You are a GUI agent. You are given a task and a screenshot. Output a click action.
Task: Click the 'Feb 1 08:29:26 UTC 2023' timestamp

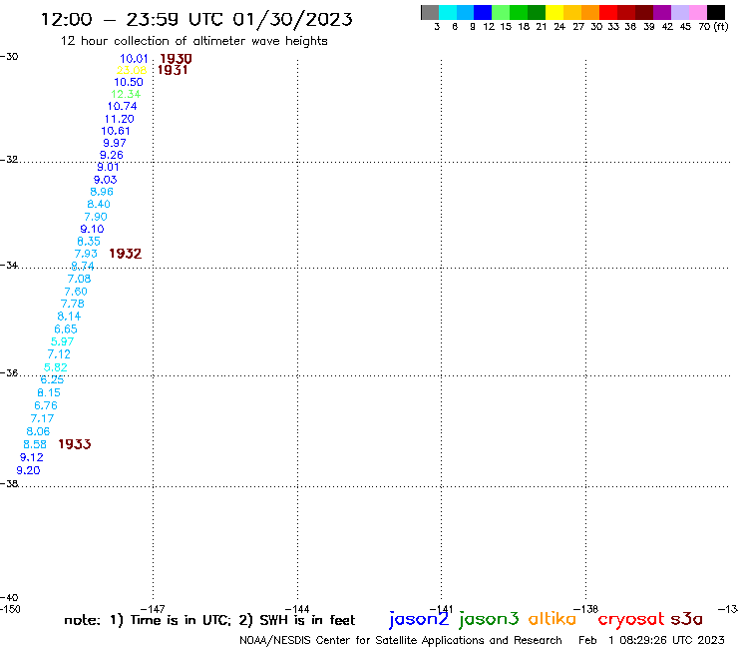651,641
